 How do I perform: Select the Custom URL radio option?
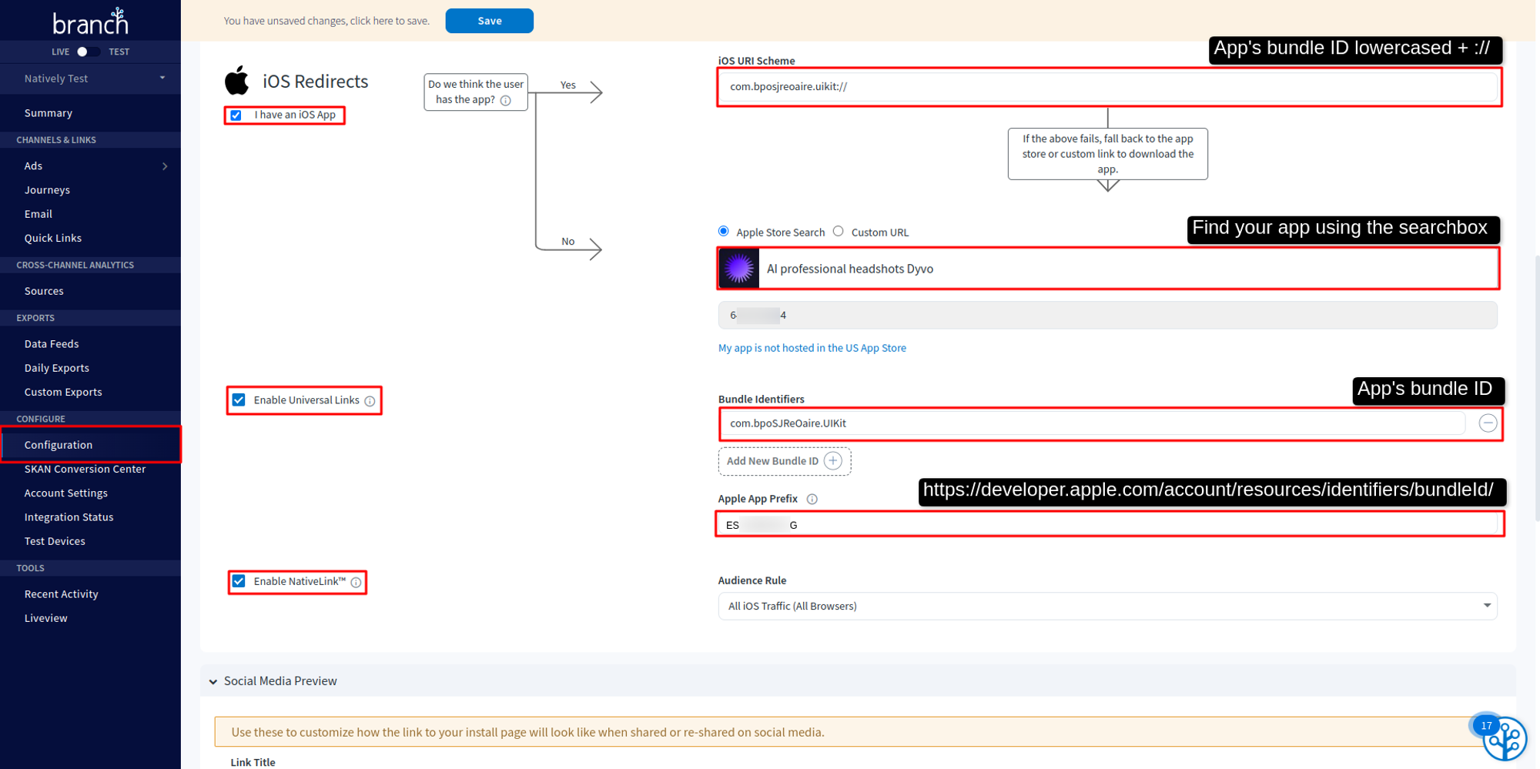coord(839,232)
